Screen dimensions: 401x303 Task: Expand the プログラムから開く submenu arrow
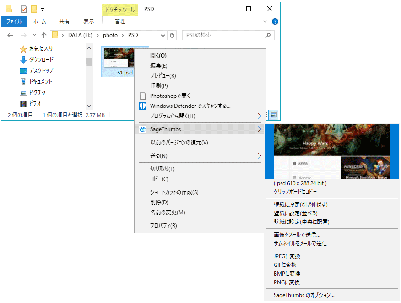(259, 116)
